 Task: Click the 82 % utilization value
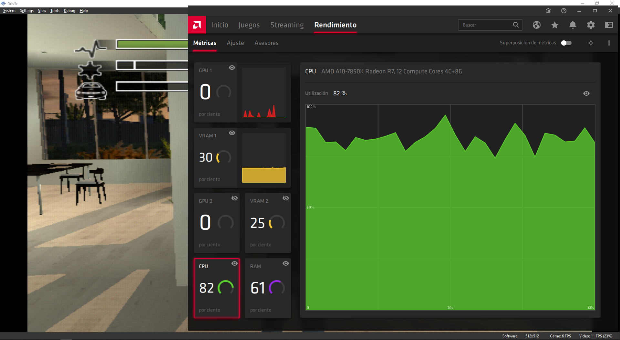pos(340,93)
